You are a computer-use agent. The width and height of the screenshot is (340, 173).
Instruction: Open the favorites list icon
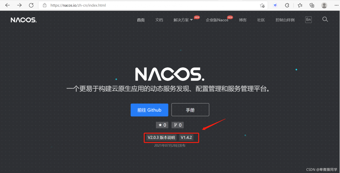(300, 5)
